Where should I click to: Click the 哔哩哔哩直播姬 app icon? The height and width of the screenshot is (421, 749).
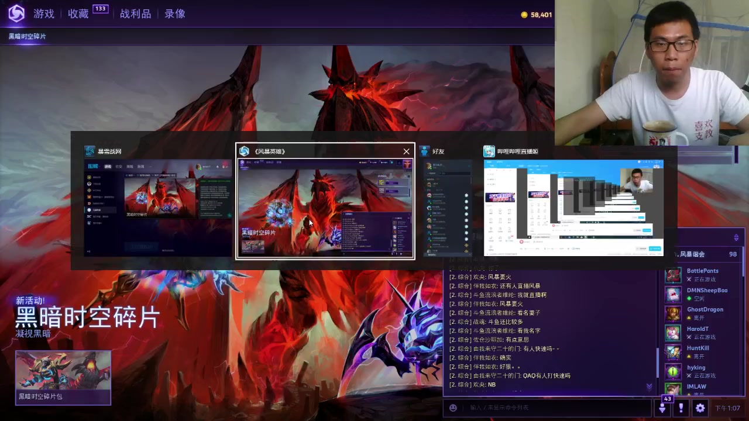click(x=489, y=151)
